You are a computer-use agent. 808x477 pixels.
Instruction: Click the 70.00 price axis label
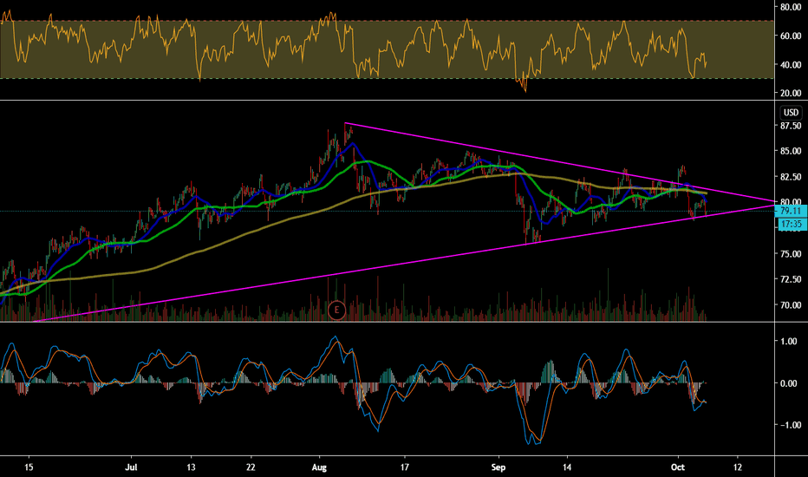click(x=791, y=305)
